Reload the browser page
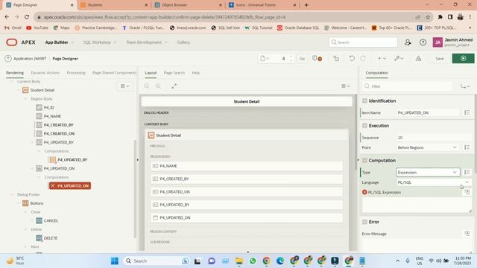Image resolution: width=477 pixels, height=268 pixels. (x=27, y=17)
